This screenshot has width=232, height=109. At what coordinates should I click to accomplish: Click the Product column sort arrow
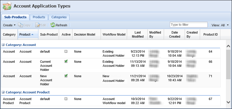[x=32, y=34]
